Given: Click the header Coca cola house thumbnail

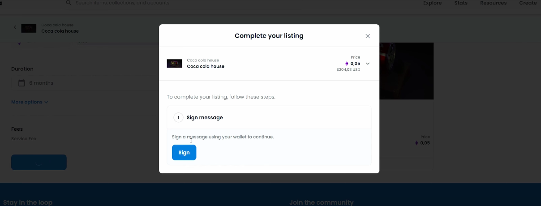Looking at the screenshot, I should pos(29,28).
